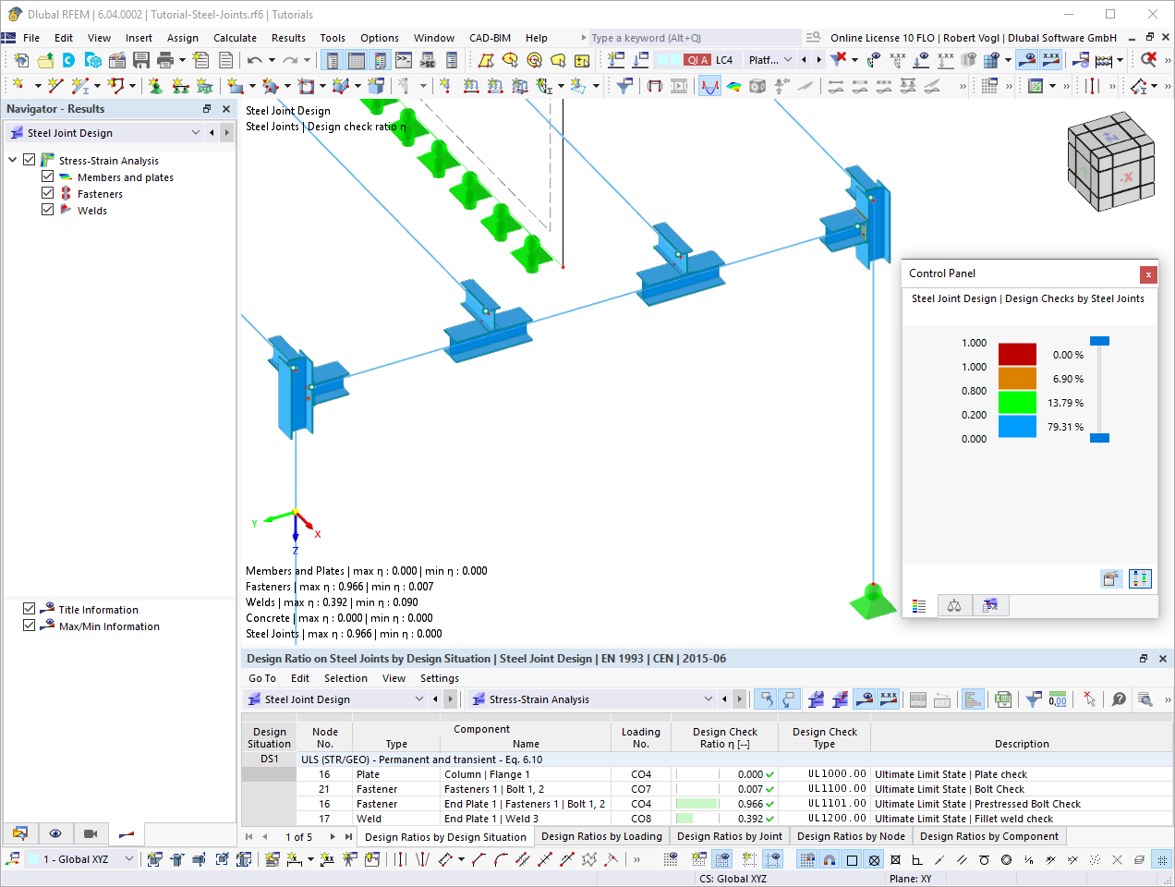Uncheck Title Information checkbox

point(30,609)
